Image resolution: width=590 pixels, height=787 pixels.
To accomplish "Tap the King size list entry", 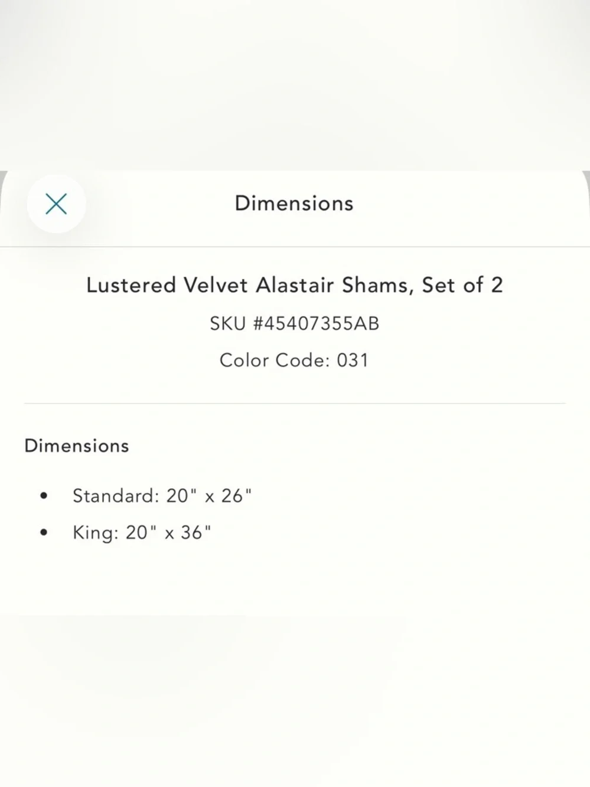I will (142, 533).
